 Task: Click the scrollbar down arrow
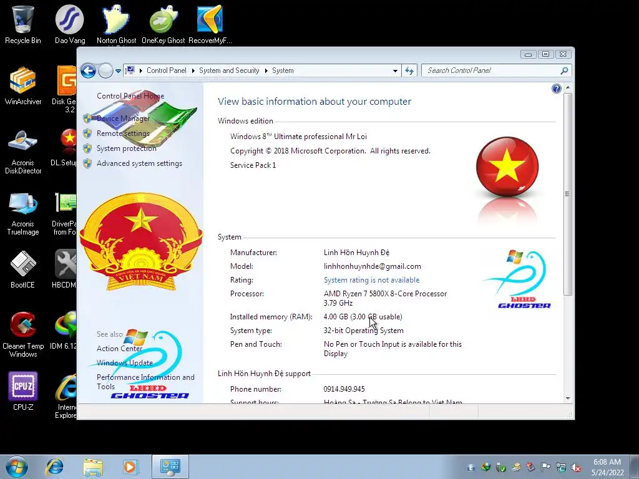[x=567, y=398]
